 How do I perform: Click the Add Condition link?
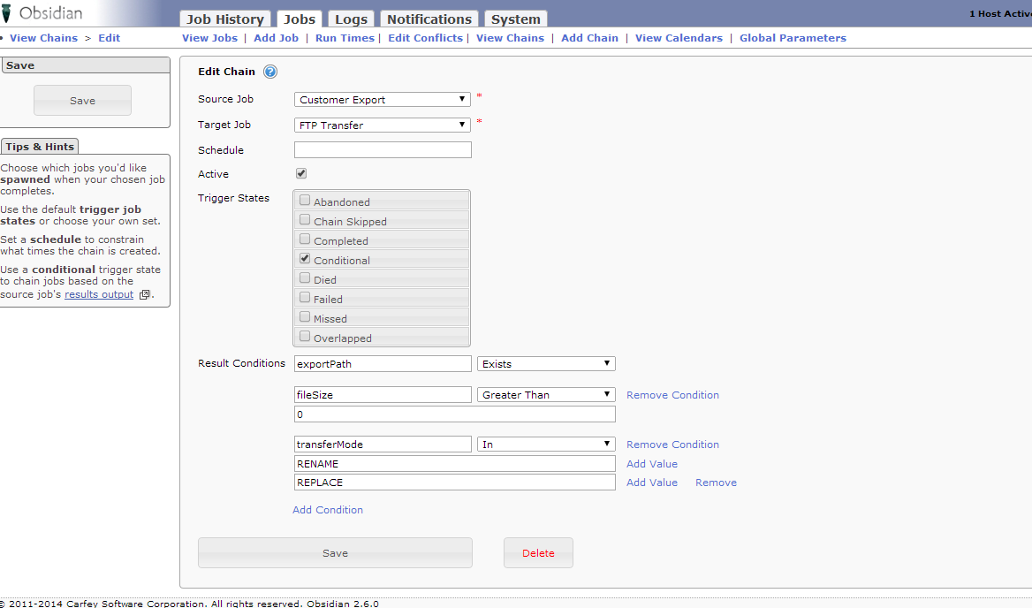pyautogui.click(x=328, y=510)
